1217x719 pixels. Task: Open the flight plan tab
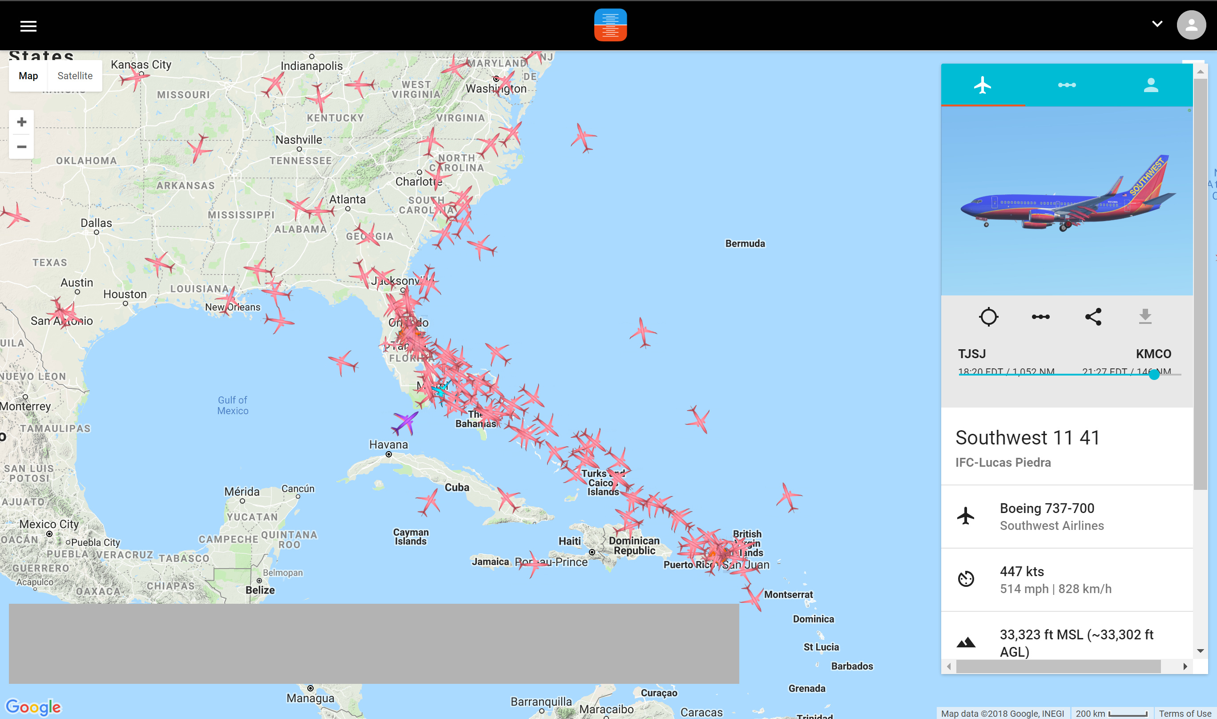point(1066,85)
